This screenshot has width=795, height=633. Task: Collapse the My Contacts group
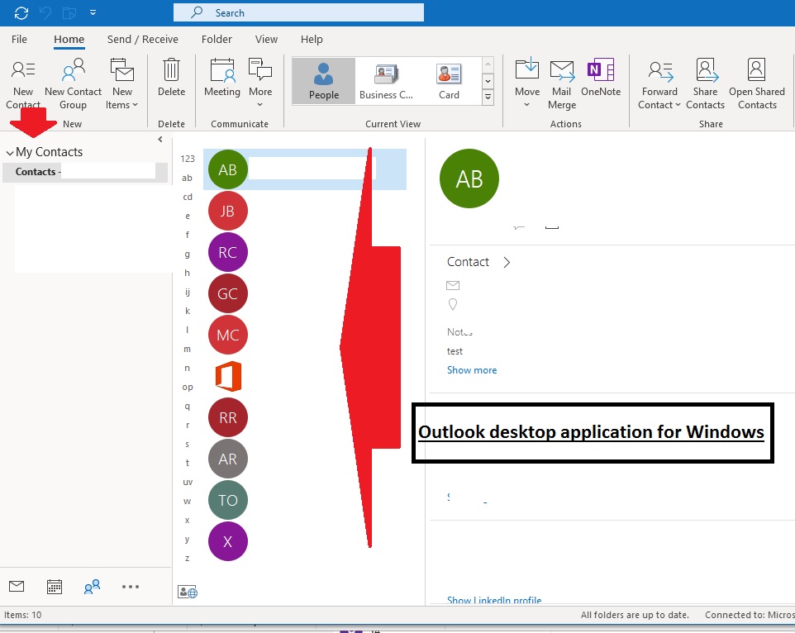click(10, 153)
